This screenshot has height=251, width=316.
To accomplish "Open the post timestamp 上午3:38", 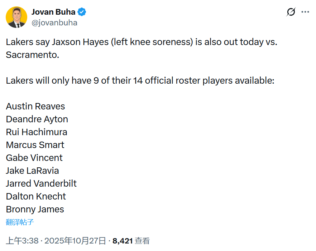I will [x=22, y=241].
